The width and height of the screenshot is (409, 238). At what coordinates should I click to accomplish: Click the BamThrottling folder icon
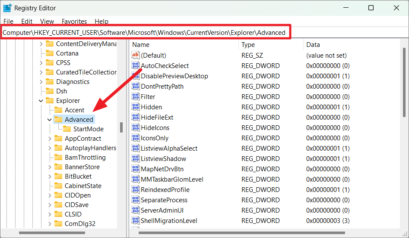point(58,157)
